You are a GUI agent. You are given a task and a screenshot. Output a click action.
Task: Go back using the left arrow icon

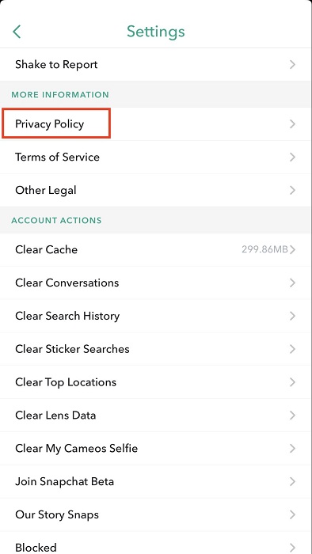(17, 32)
